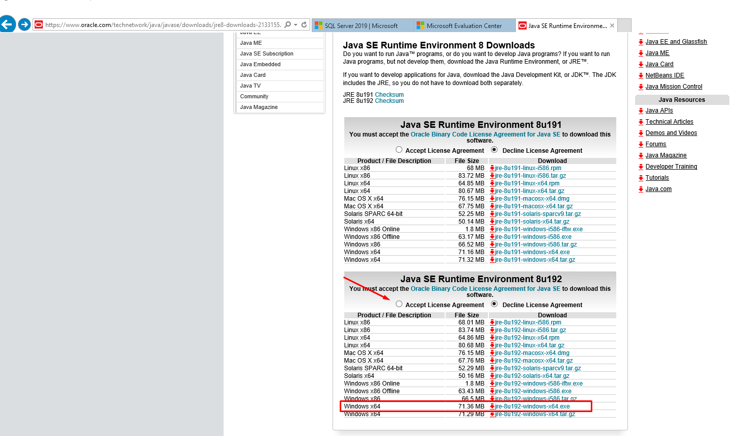Image resolution: width=739 pixels, height=436 pixels.
Task: Open Java Magazine in left sidebar menu
Action: 259,107
